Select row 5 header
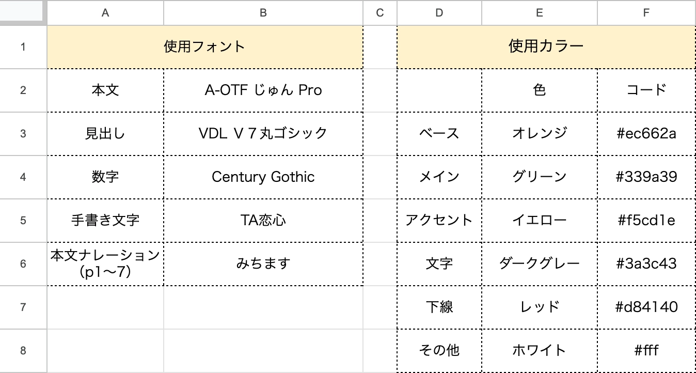The height and width of the screenshot is (373, 696). [23, 221]
